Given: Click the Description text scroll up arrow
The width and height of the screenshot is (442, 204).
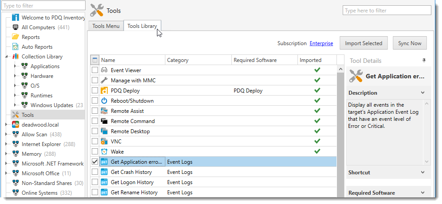Looking at the screenshot, I should pyautogui.click(x=426, y=104).
